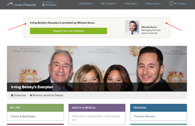Click the Download arrow icon
This screenshot has width=195, height=126.
click(12, 95)
